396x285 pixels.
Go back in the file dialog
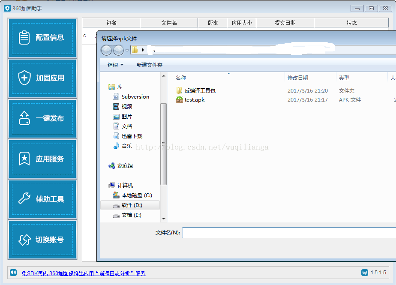106,50
